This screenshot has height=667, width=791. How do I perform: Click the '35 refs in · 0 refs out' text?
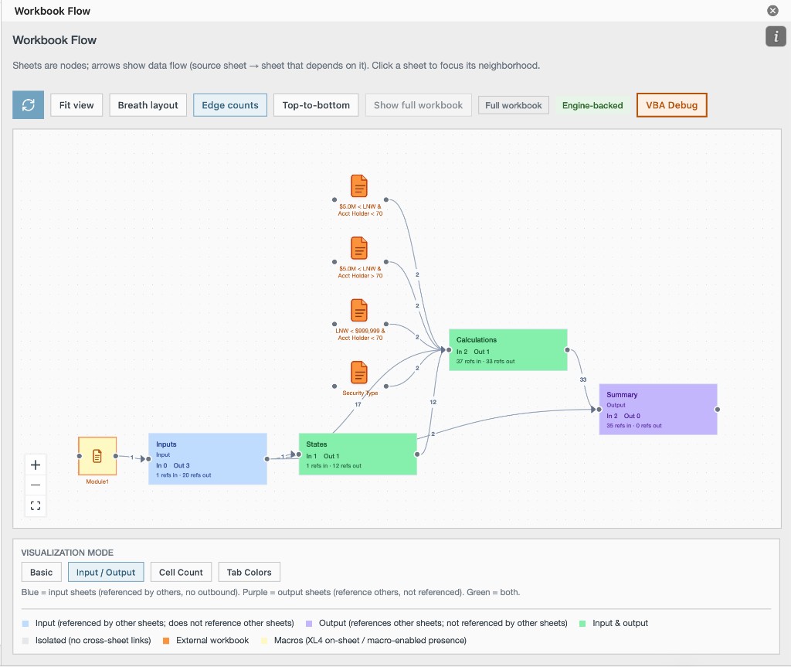(634, 426)
